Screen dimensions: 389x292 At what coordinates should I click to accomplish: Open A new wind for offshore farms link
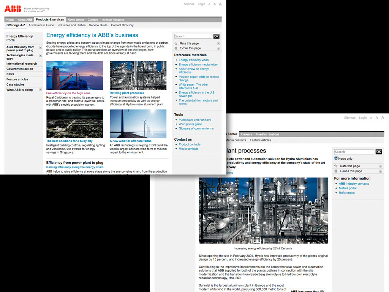click(131, 141)
